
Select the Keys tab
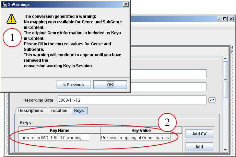point(79,111)
